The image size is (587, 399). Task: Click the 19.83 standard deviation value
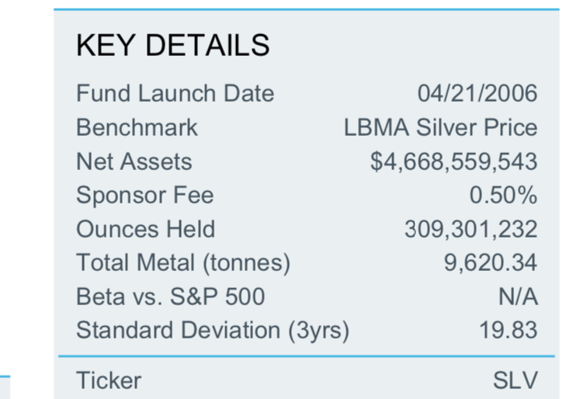[x=509, y=330]
